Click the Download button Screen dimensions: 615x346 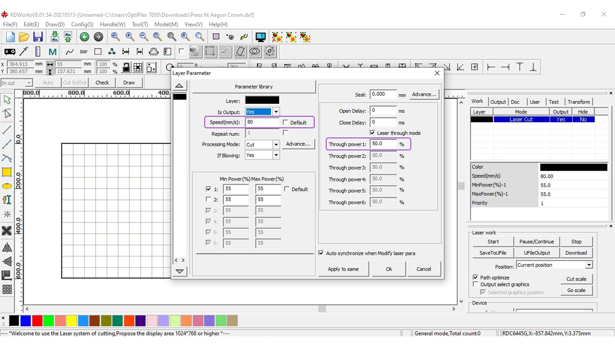pos(576,253)
